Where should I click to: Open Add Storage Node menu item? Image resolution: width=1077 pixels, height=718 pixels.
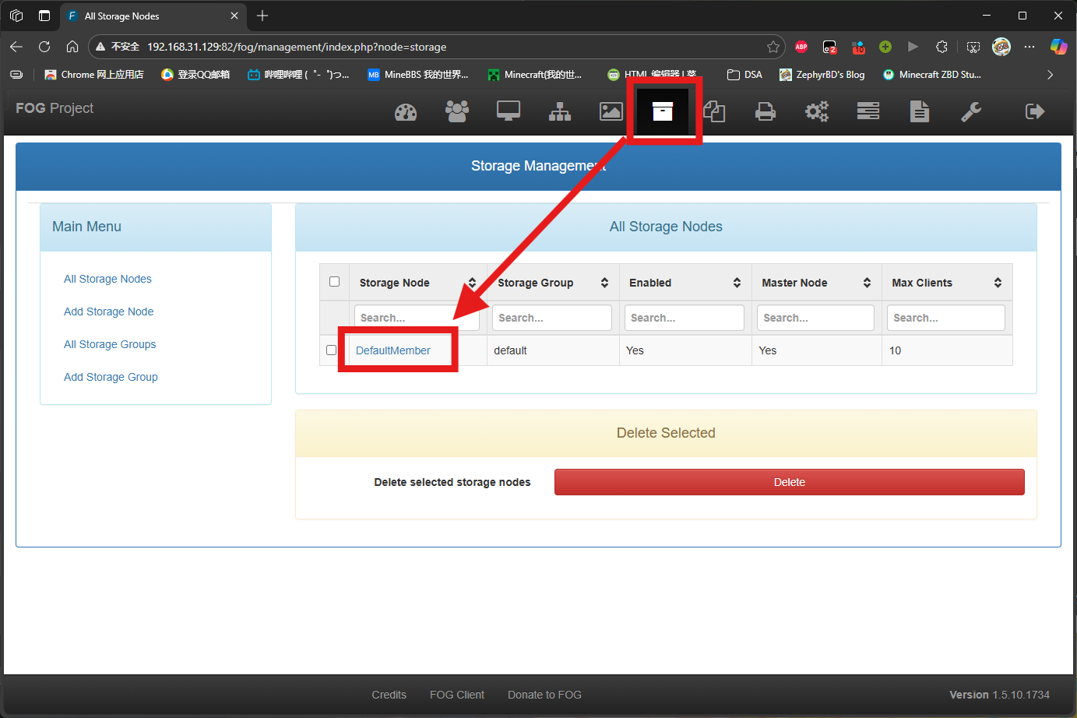[109, 311]
